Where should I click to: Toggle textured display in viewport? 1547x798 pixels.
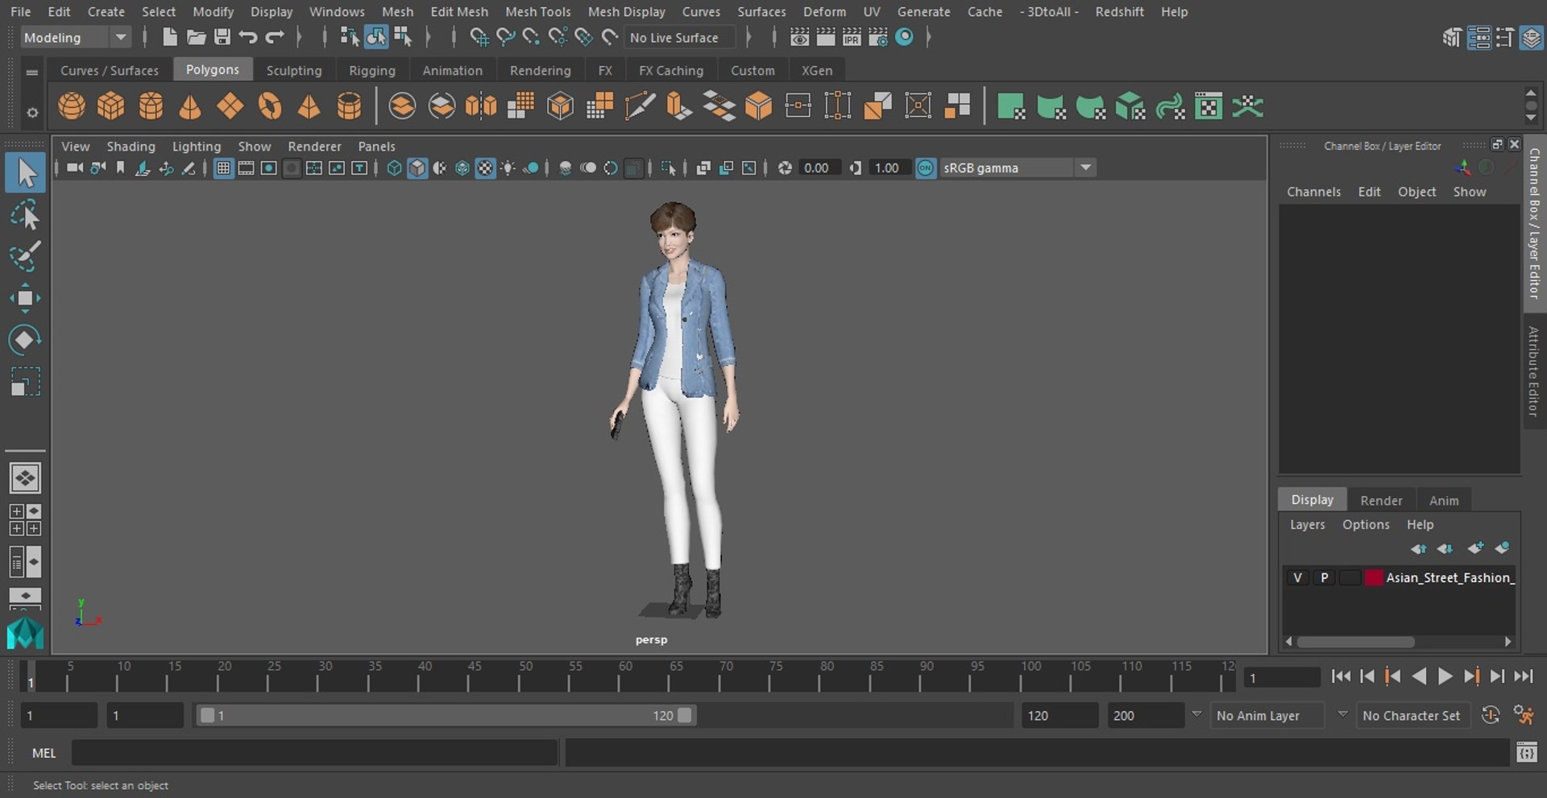[x=485, y=168]
